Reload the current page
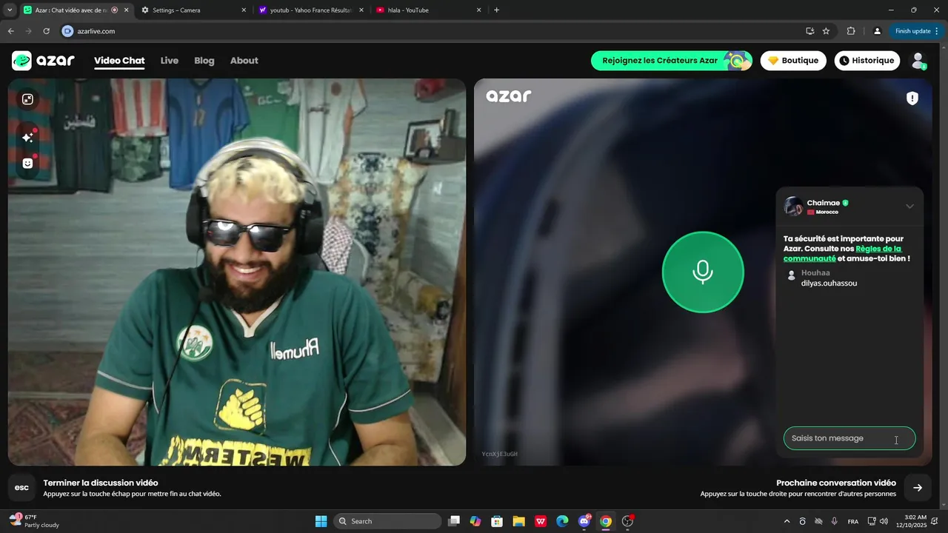 tap(46, 31)
